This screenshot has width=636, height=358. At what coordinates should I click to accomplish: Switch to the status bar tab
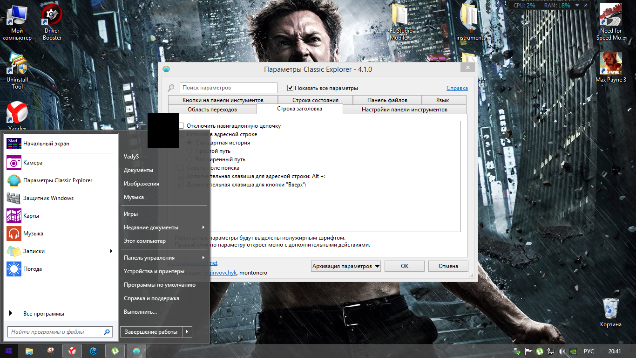[x=315, y=100]
